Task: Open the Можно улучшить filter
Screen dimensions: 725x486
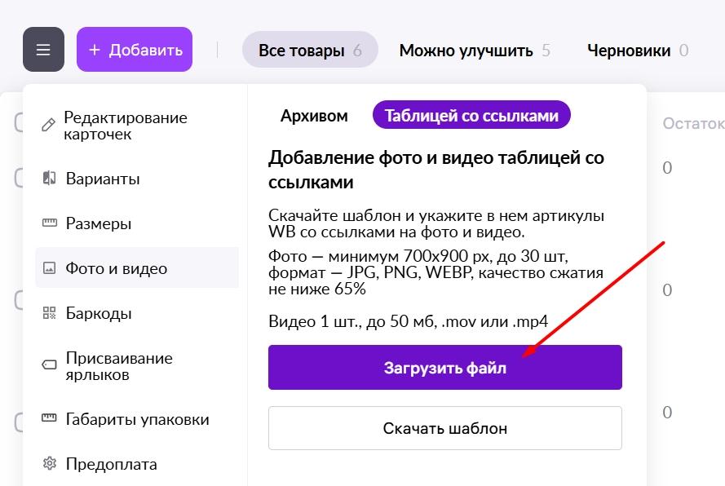Action: coord(474,51)
